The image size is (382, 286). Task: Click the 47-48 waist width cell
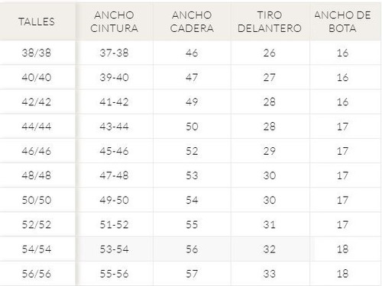click(115, 175)
